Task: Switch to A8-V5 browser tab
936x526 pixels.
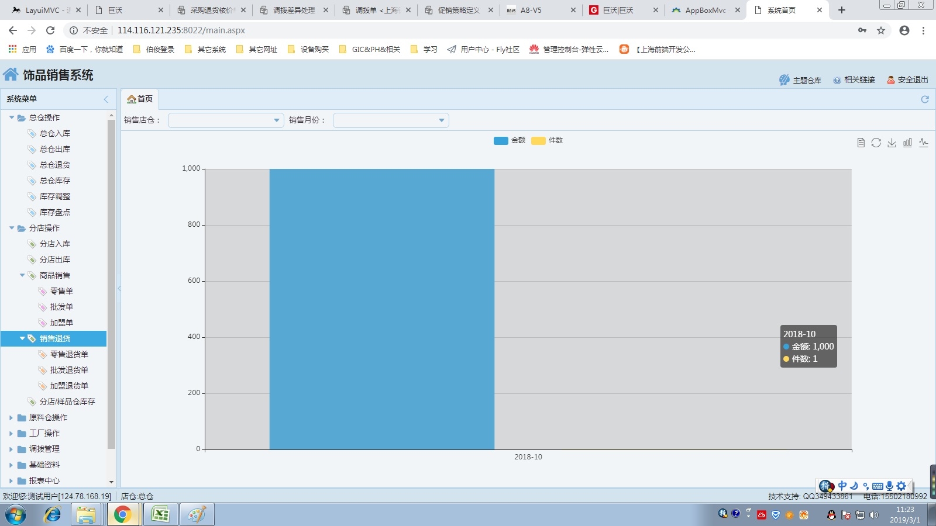Action: pyautogui.click(x=541, y=10)
